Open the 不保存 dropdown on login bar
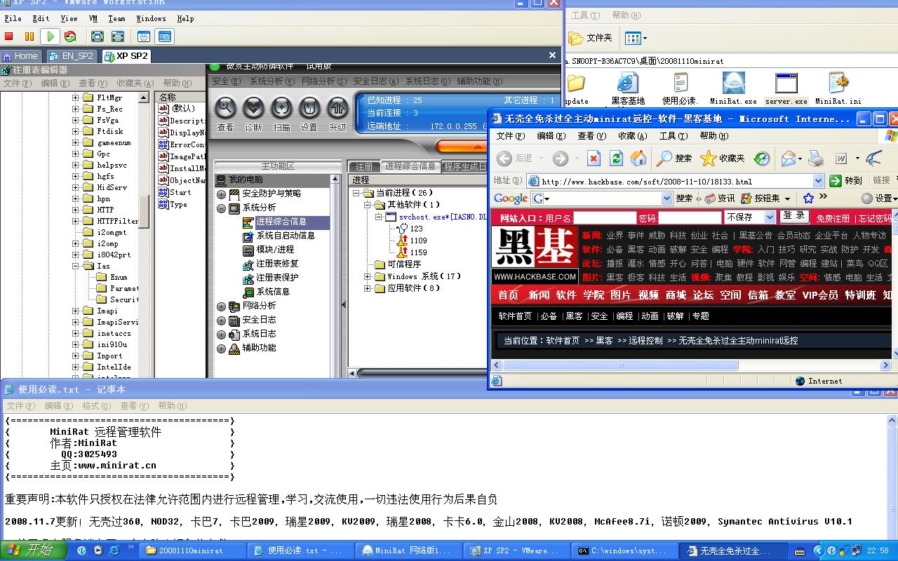Image resolution: width=898 pixels, height=561 pixels. (x=769, y=217)
